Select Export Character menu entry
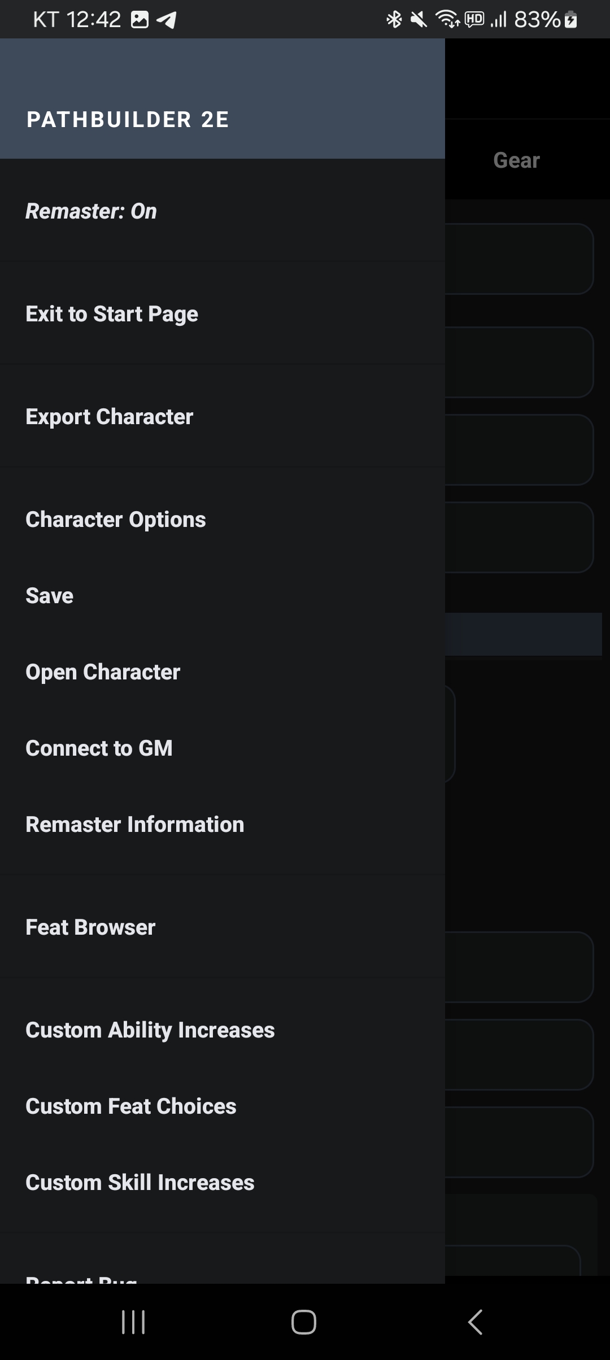Screen dimensions: 610x1360 pyautogui.click(x=110, y=417)
